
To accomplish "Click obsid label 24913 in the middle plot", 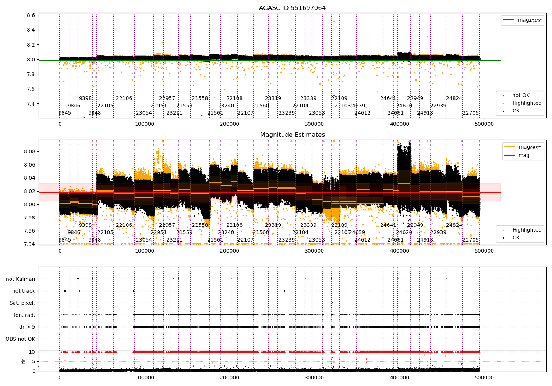I will (x=425, y=240).
